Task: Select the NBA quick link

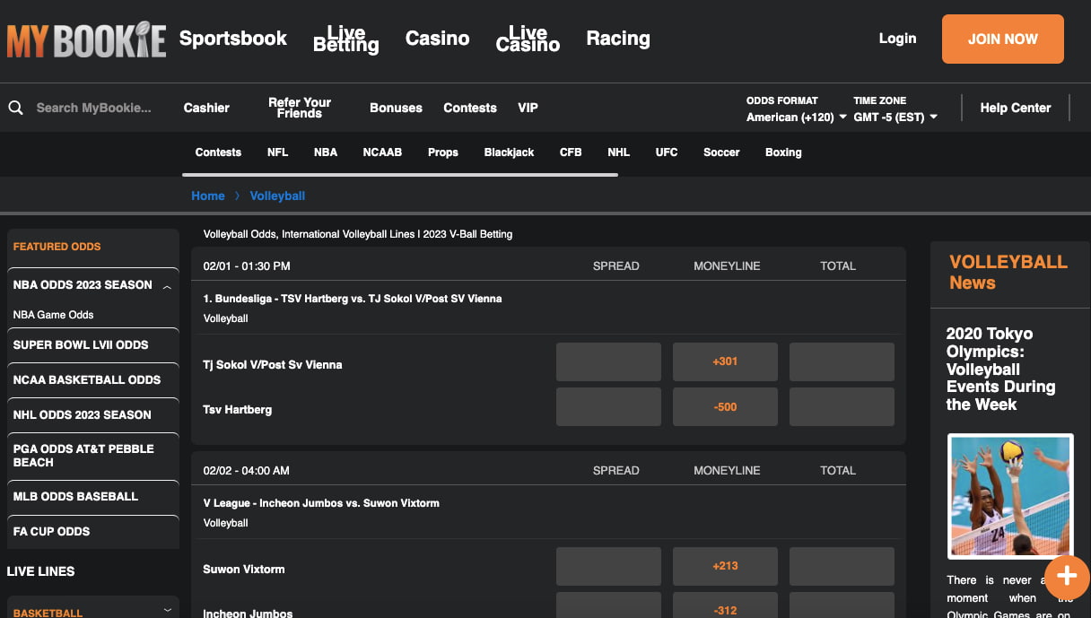Action: coord(326,152)
